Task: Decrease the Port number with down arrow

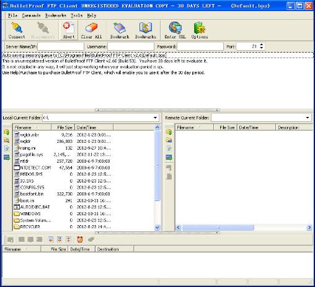Action: tap(262, 48)
